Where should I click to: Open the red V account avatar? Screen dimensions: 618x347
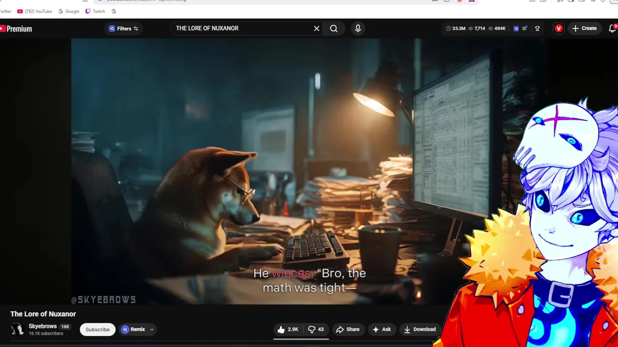pyautogui.click(x=559, y=28)
